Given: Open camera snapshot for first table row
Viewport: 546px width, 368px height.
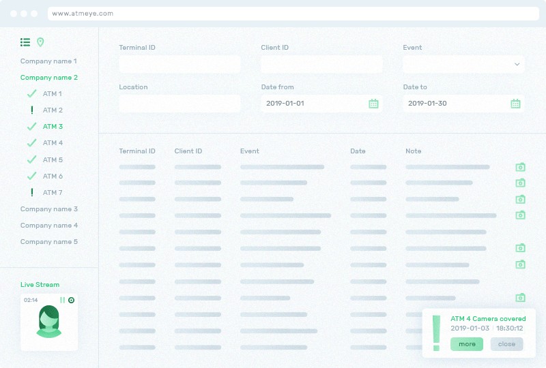Looking at the screenshot, I should pos(520,167).
